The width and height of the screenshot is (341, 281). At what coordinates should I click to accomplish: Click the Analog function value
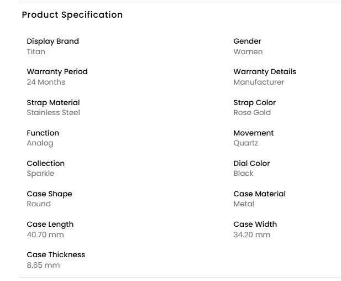point(40,143)
